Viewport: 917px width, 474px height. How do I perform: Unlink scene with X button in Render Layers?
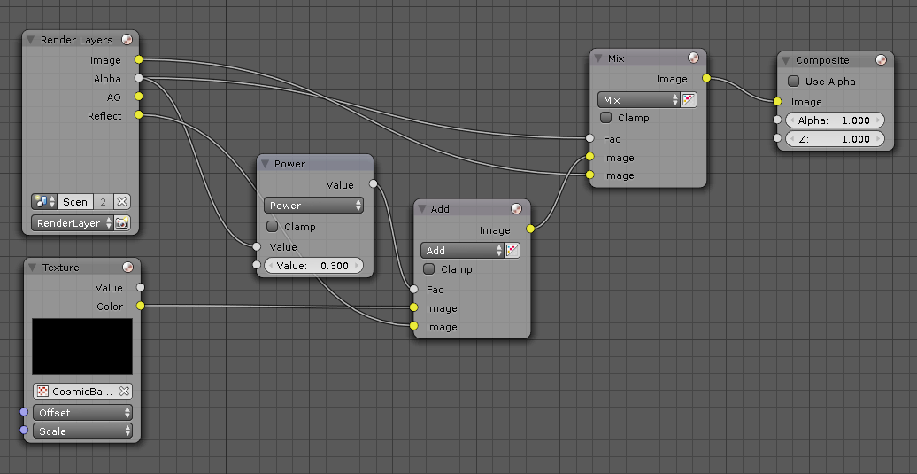(x=121, y=202)
